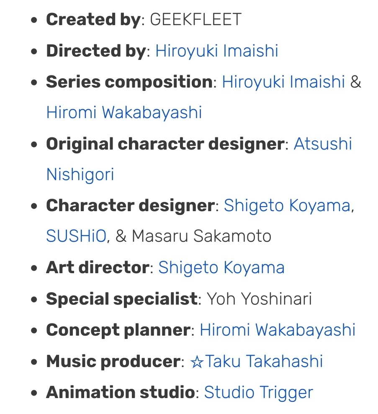Click the bold Animation studio label

[x=121, y=392]
